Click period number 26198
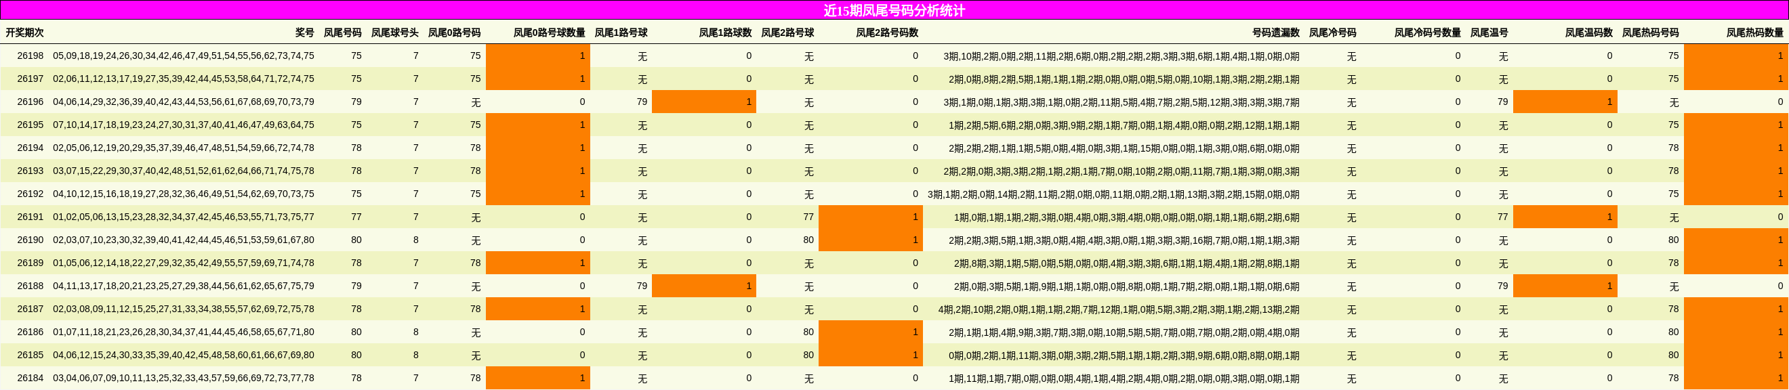The height and width of the screenshot is (390, 1789). pyautogui.click(x=30, y=56)
